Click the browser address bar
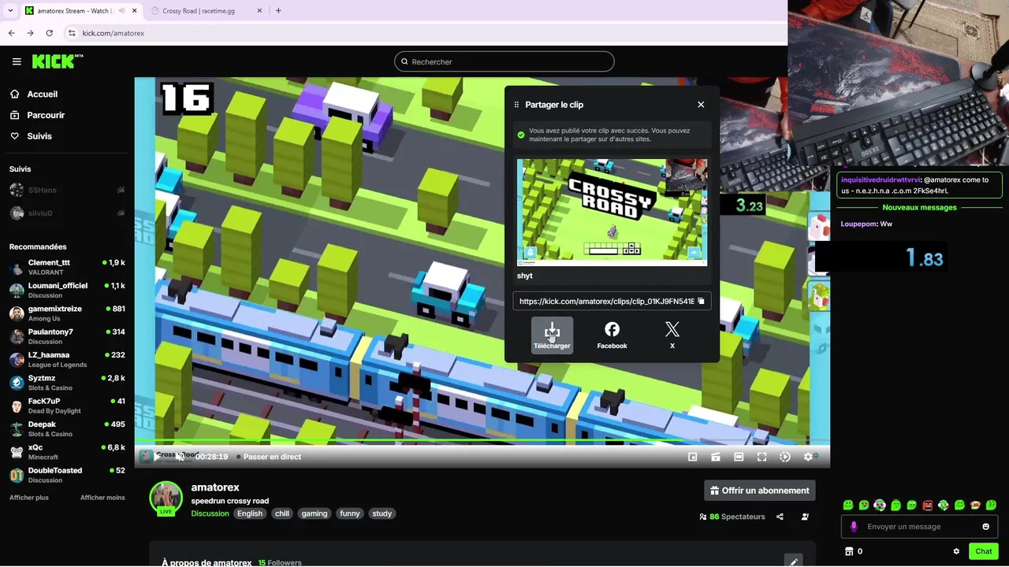 point(426,33)
